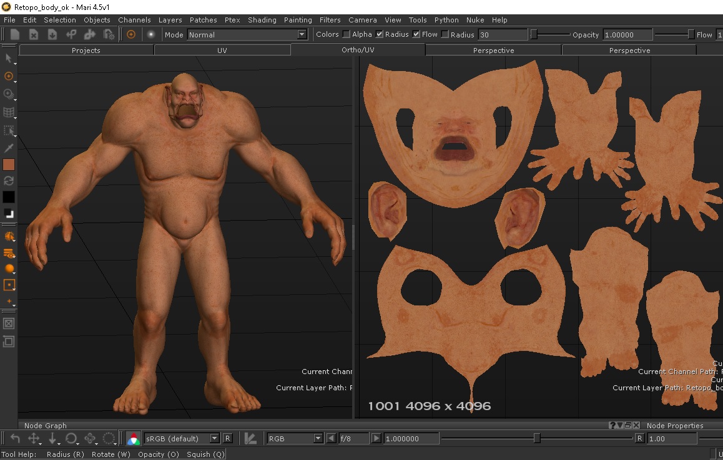The image size is (723, 460).
Task: Enable the Colors checkbox
Action: (346, 34)
